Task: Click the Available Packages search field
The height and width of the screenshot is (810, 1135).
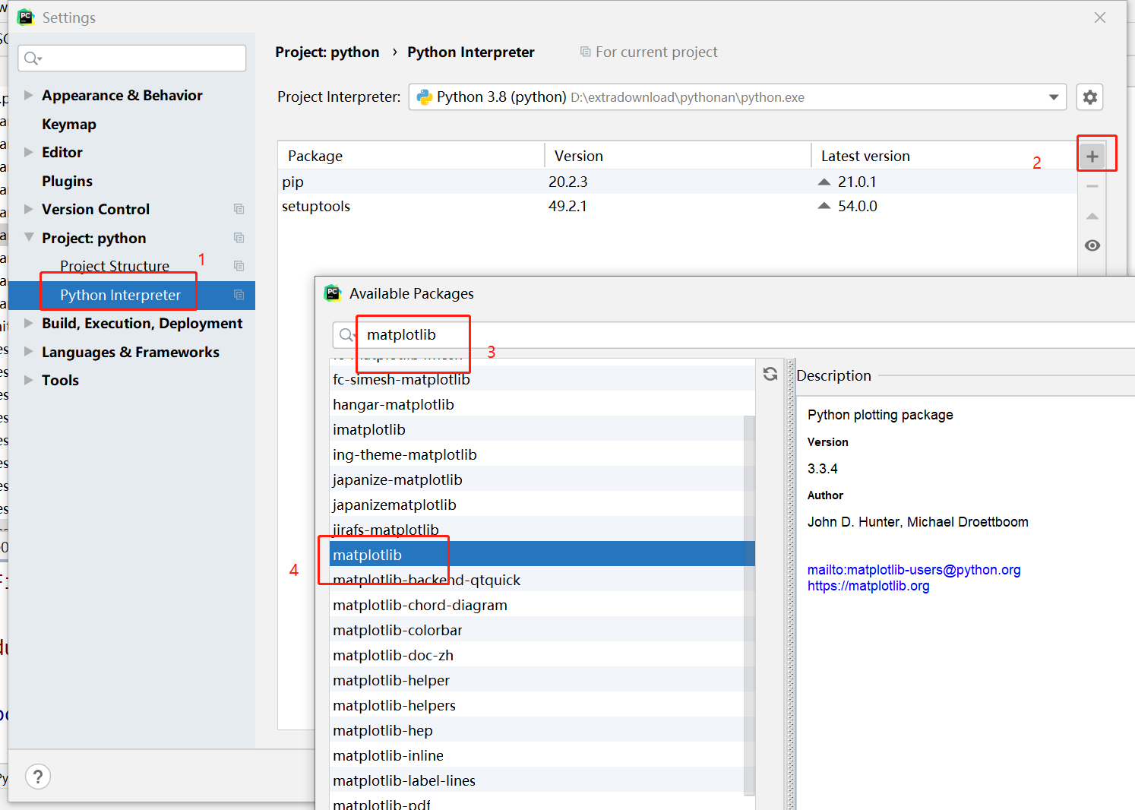Action: click(734, 335)
